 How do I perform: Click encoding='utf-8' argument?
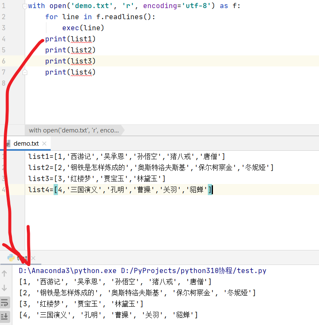tap(177, 6)
